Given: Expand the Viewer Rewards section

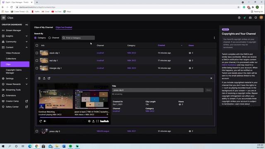Looking at the screenshot, I should coord(26,84).
